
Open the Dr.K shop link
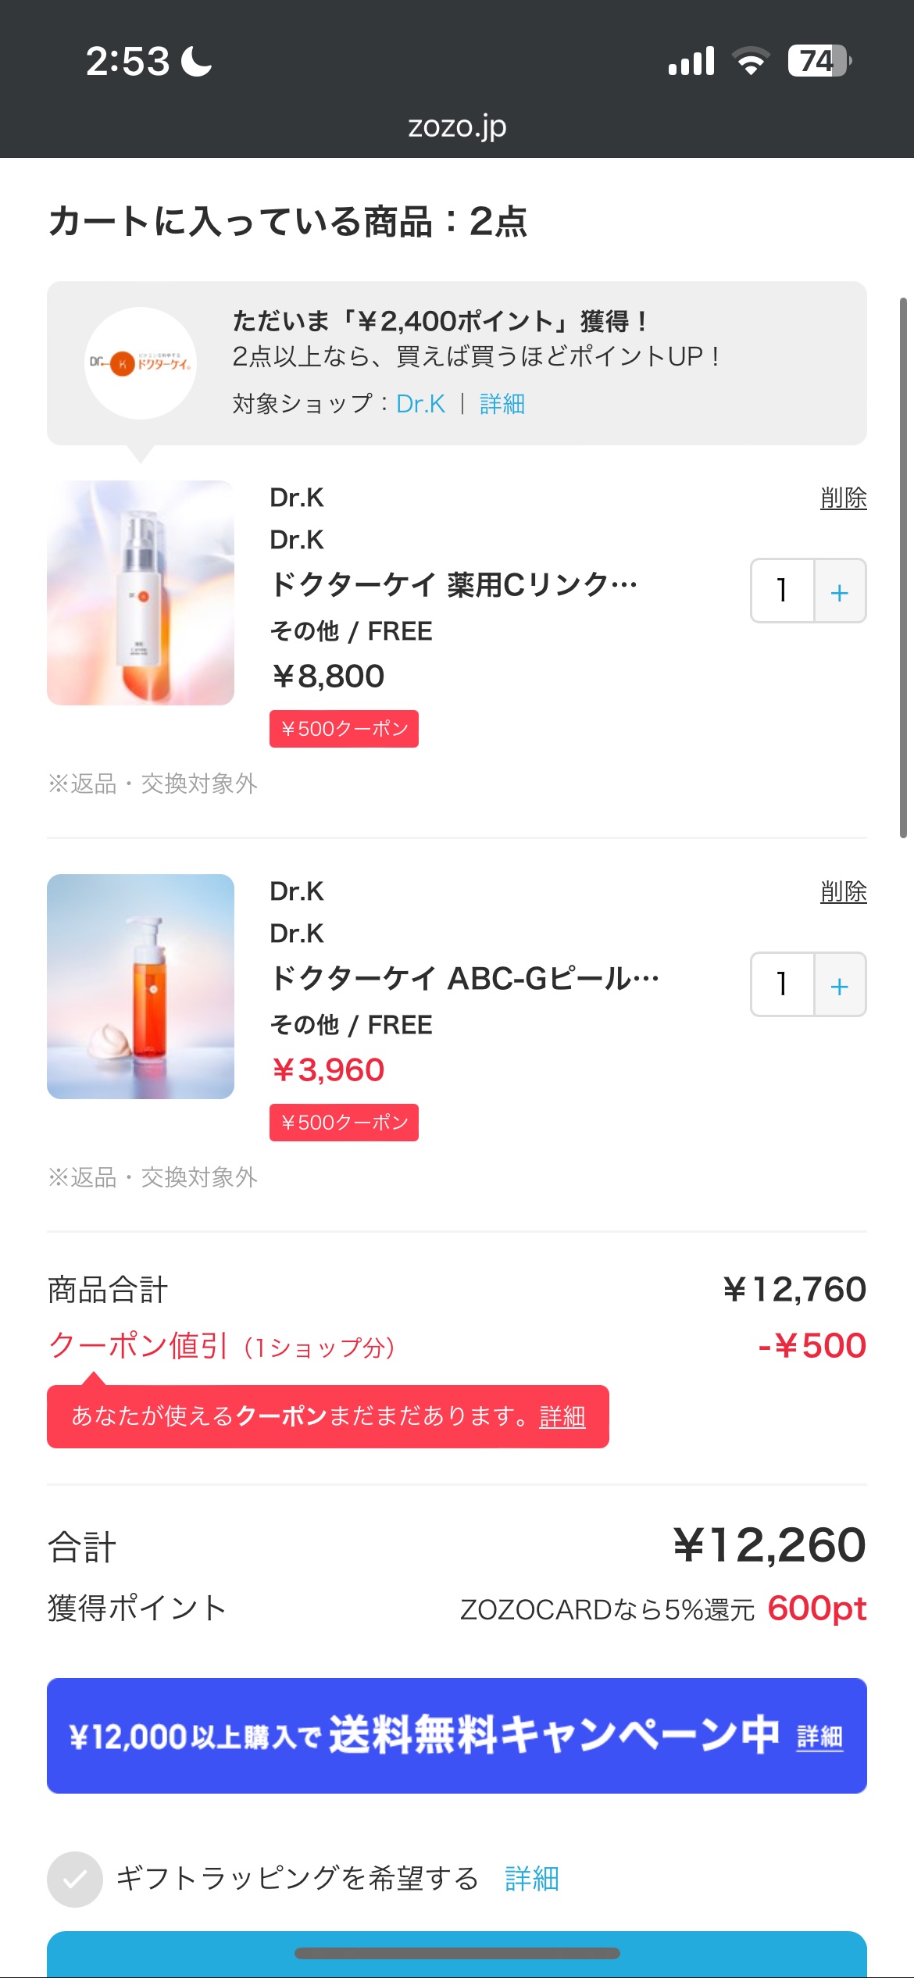point(420,404)
